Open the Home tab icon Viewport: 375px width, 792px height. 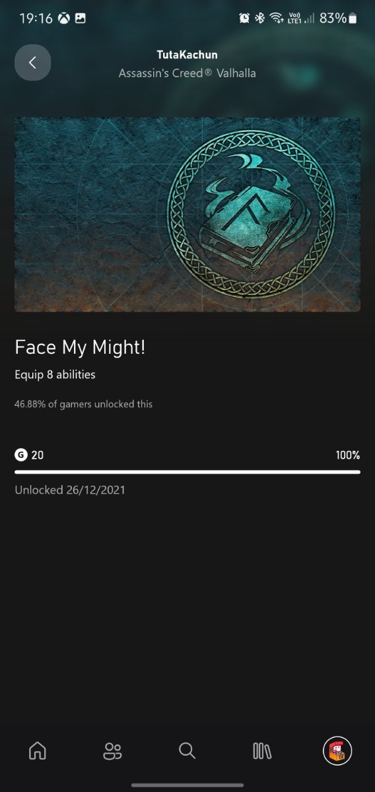click(x=38, y=750)
